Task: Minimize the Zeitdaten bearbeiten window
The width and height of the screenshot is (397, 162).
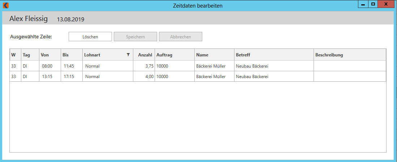Action: coord(363,4)
